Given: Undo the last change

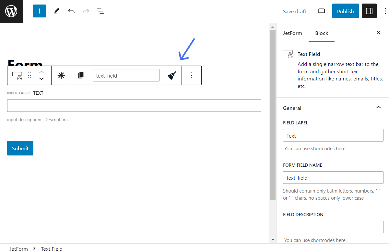Looking at the screenshot, I should tap(71, 11).
